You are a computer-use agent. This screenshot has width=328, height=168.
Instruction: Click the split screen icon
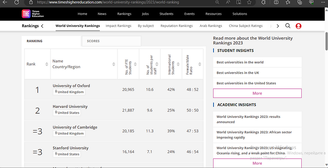[276, 2]
